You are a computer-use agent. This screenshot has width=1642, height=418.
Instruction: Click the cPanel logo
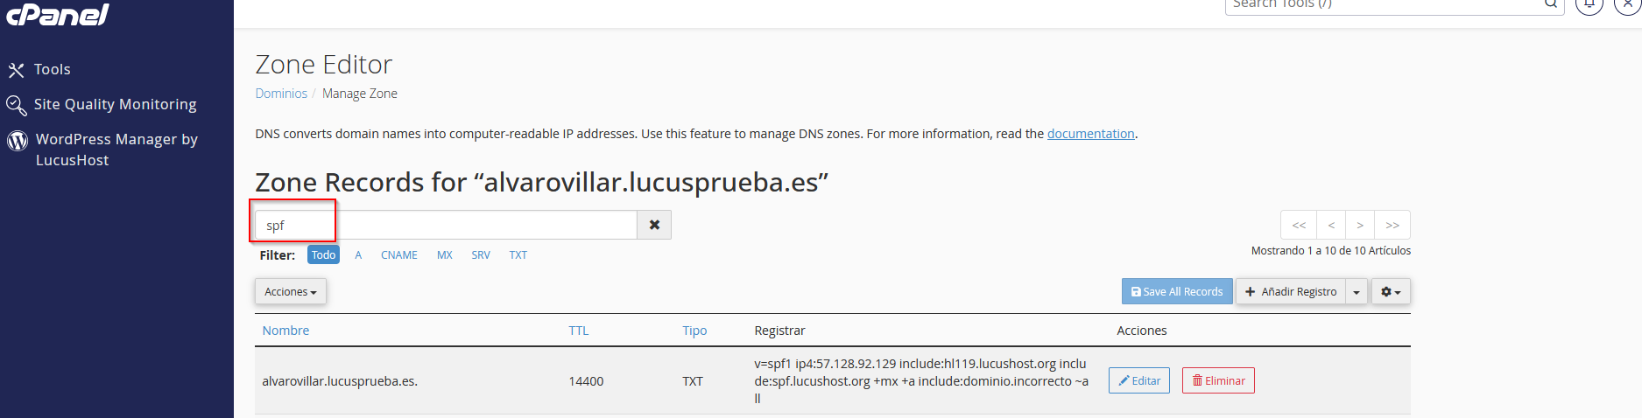[57, 14]
